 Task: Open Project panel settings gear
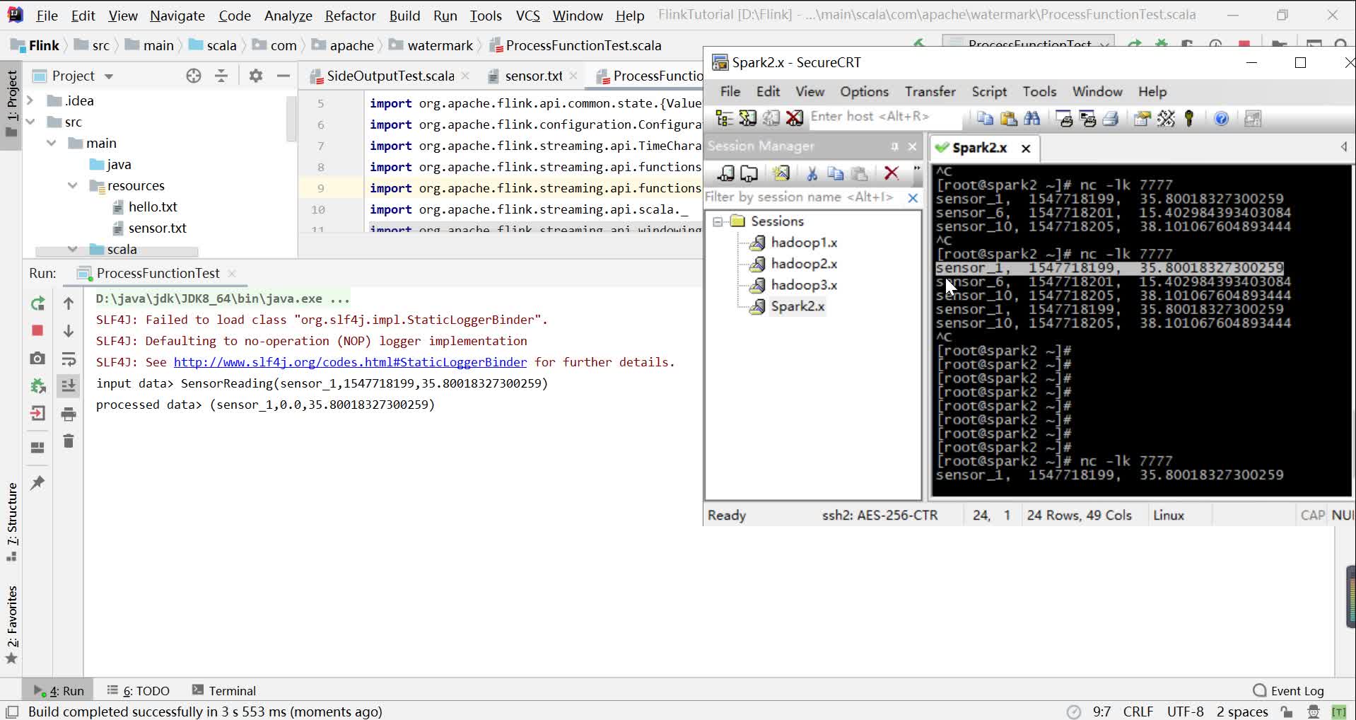256,76
